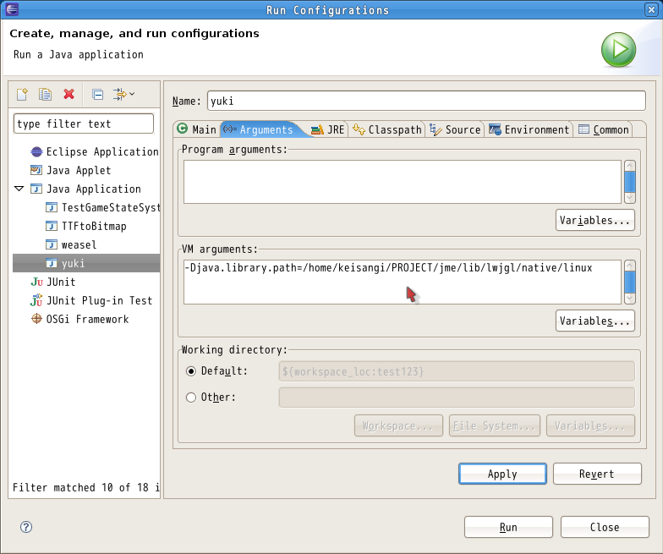Viewport: 663px width, 554px height.
Task: Open the filter launch configurations dropdown
Action: (x=124, y=95)
